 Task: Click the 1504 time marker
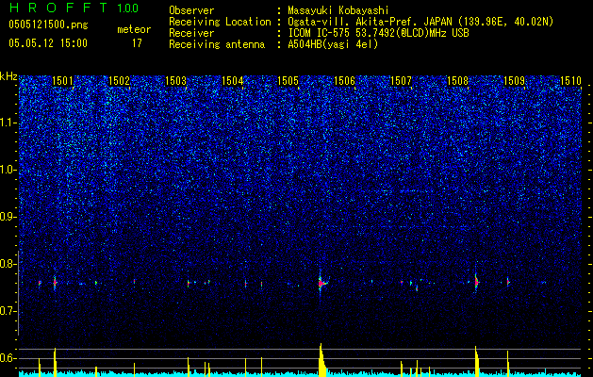pos(232,80)
